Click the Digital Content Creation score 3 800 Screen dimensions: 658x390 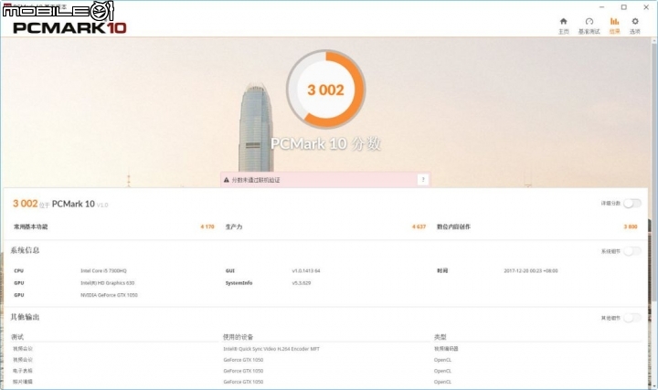[631, 227]
